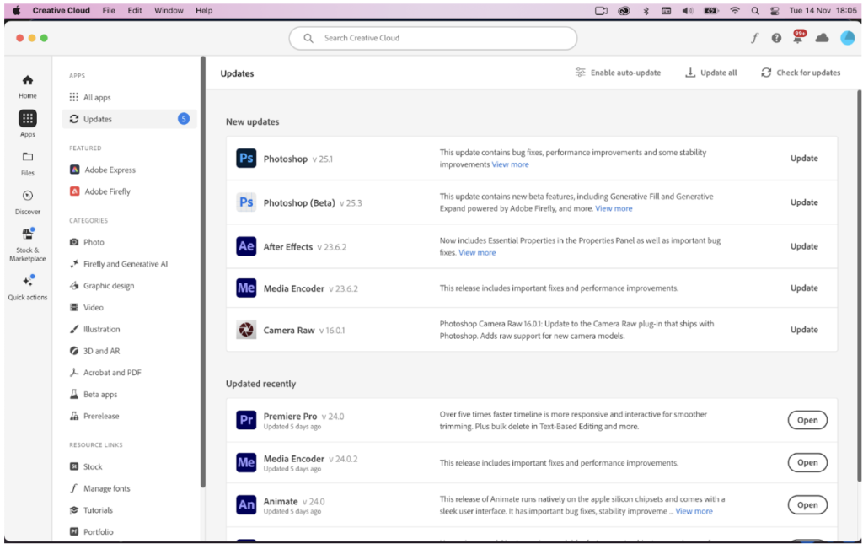Click Update all button

(x=710, y=73)
